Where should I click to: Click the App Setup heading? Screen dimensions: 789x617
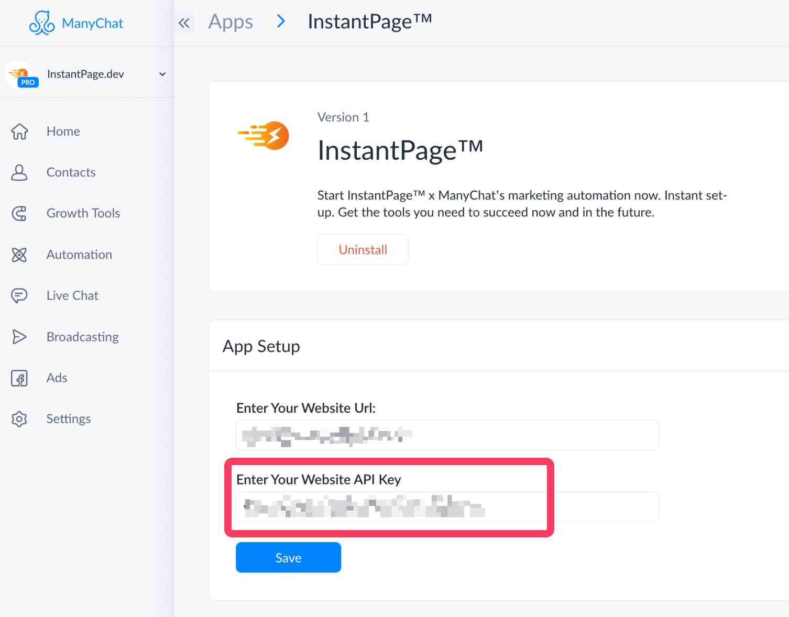click(x=261, y=347)
